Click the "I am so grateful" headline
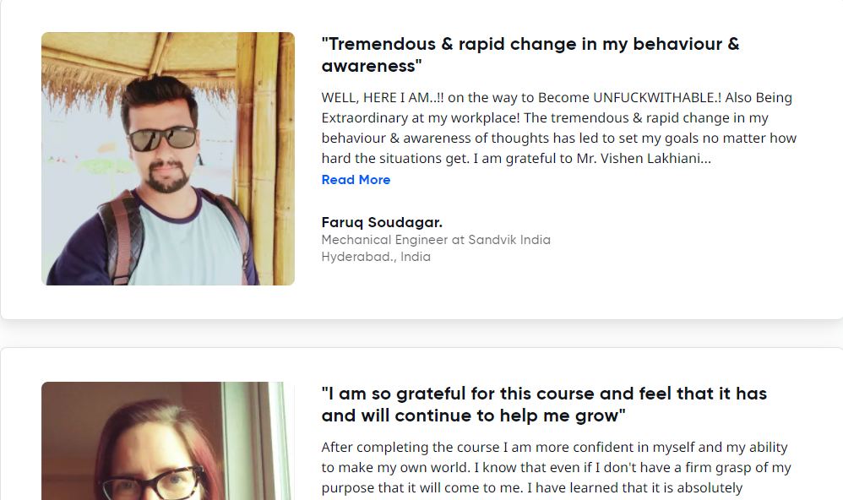This screenshot has width=843, height=500. [x=544, y=394]
